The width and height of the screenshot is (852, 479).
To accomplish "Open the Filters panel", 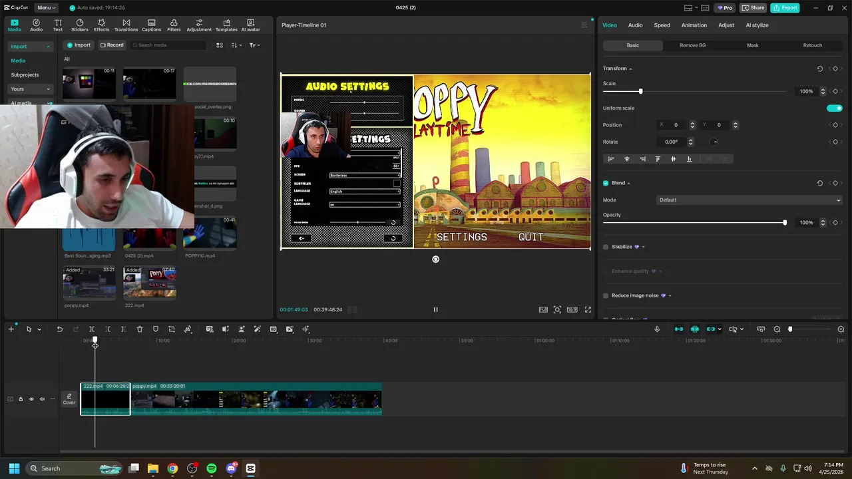I will [x=174, y=25].
